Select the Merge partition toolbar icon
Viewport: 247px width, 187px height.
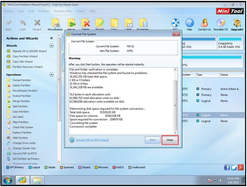[71, 23]
